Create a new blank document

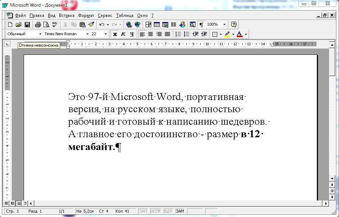(10, 25)
